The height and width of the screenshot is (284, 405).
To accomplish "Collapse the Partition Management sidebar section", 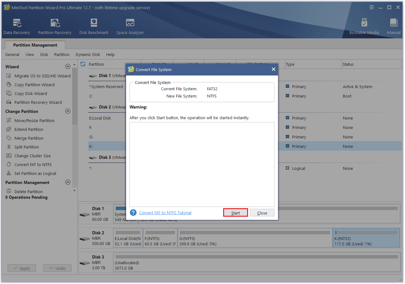I will coord(67,182).
